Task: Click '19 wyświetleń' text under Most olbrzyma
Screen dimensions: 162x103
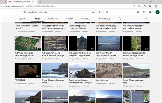Action: coord(101,83)
